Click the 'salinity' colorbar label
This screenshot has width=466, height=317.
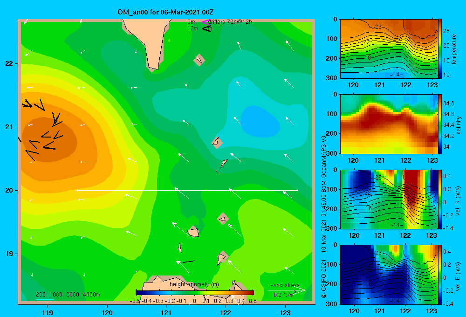[459, 125]
